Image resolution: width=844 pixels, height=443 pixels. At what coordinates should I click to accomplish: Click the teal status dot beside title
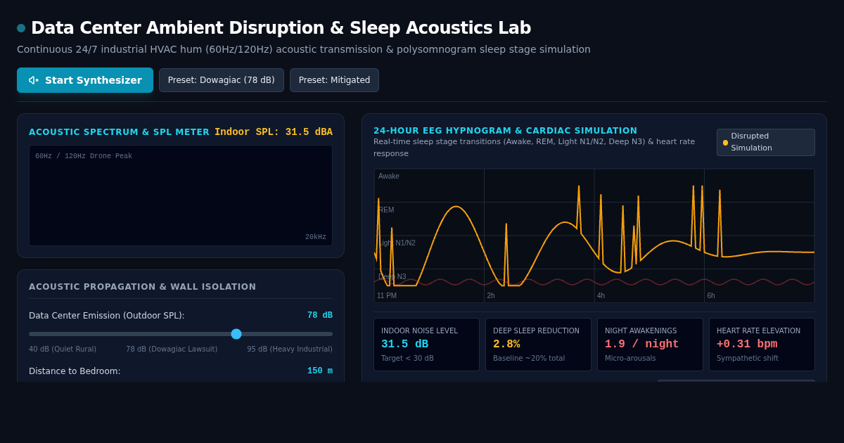click(21, 28)
